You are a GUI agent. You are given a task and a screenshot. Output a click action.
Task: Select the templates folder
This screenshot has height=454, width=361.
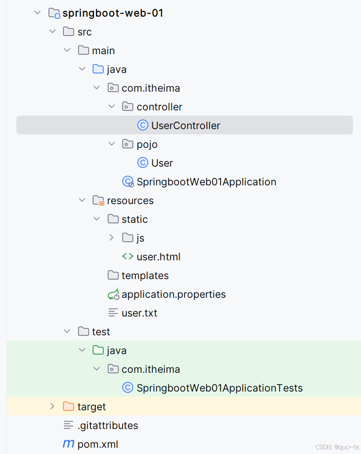pyautogui.click(x=145, y=275)
